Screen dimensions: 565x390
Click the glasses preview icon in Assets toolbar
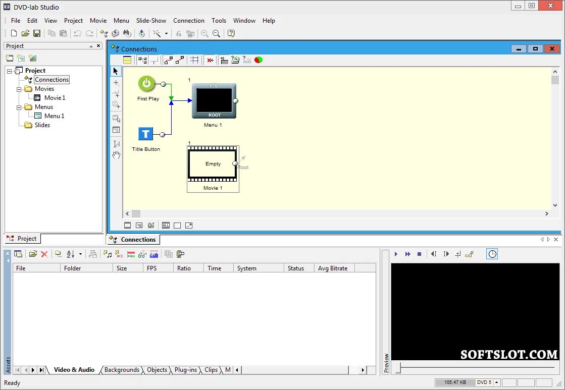click(142, 254)
